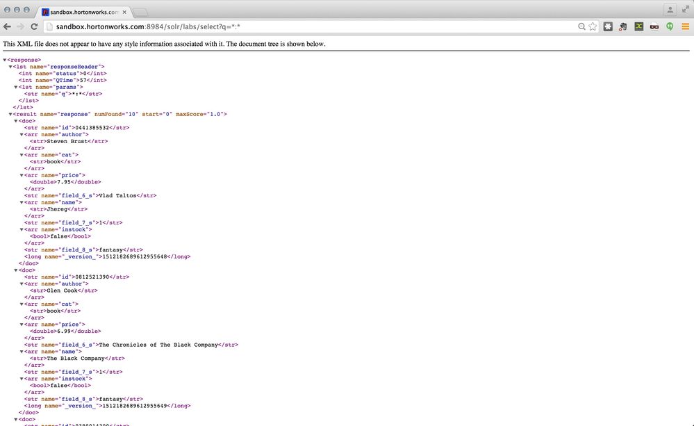Collapse the first doc element

tap(15, 120)
